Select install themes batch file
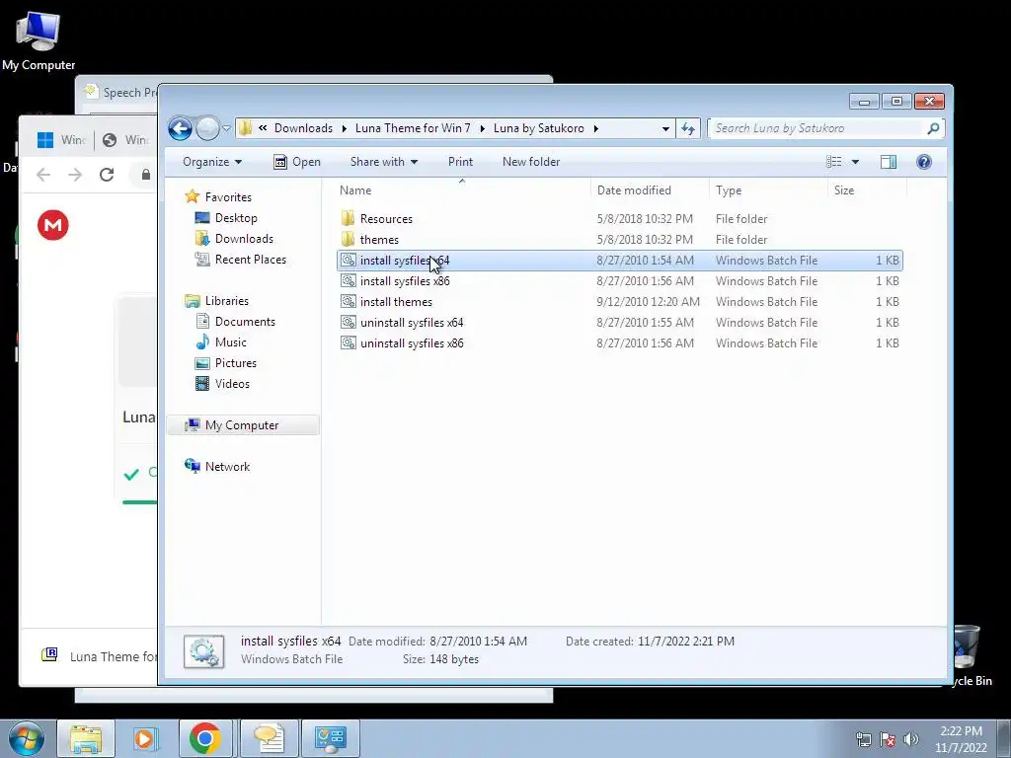The height and width of the screenshot is (758, 1011). point(396,302)
